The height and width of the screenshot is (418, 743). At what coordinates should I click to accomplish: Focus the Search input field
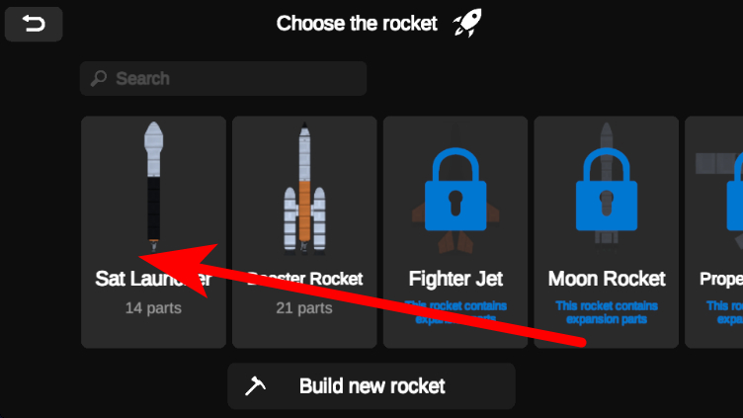pyautogui.click(x=232, y=78)
